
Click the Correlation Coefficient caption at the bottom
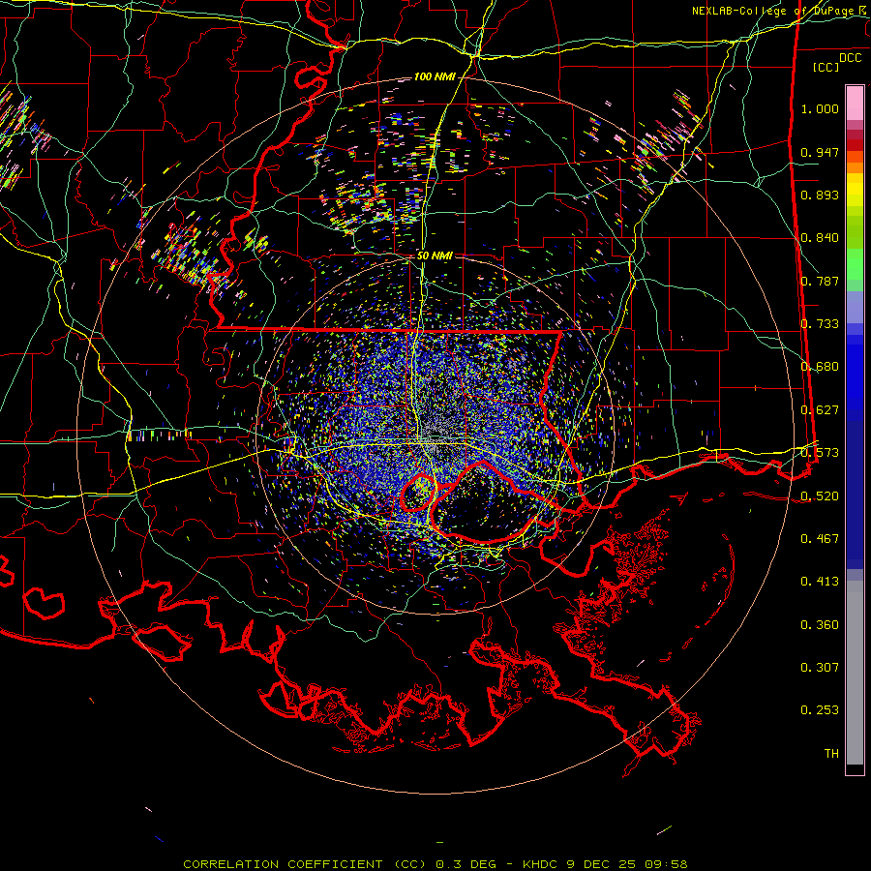click(435, 864)
